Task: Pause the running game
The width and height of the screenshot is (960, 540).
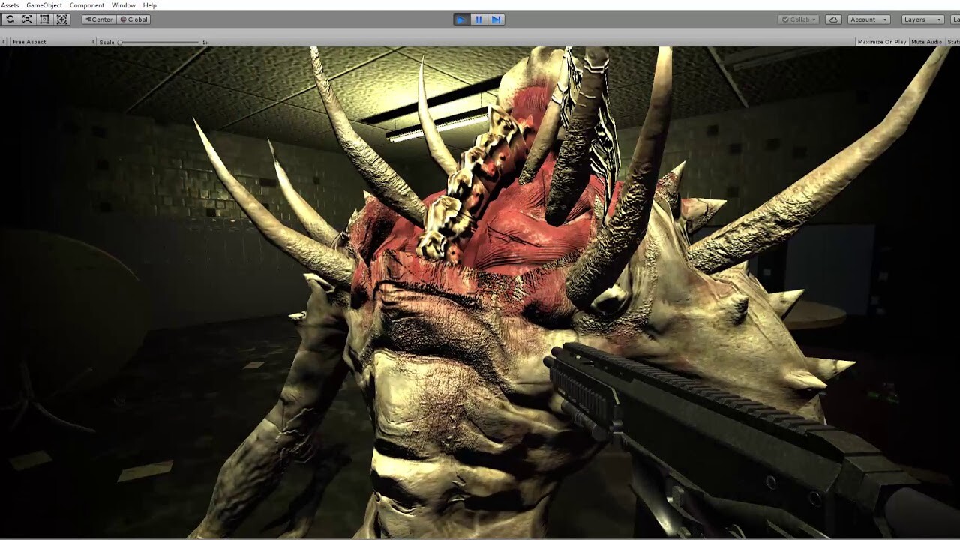Action: coord(478,19)
